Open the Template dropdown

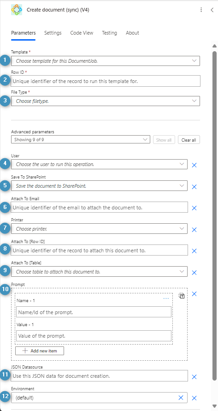pyautogui.click(x=106, y=61)
